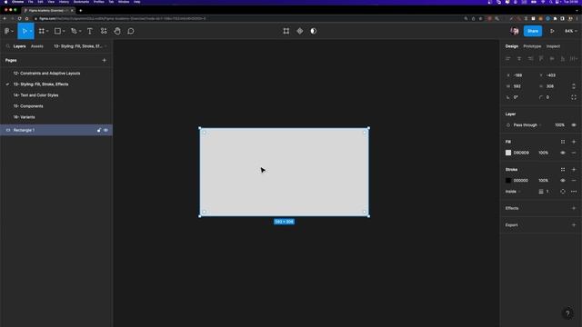This screenshot has width=582, height=327.
Task: Open Stroke style library icon
Action: (563, 170)
